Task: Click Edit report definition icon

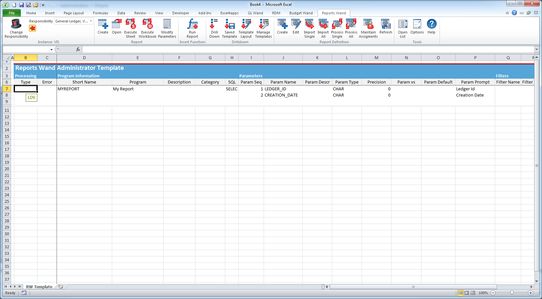Action: 296,27
